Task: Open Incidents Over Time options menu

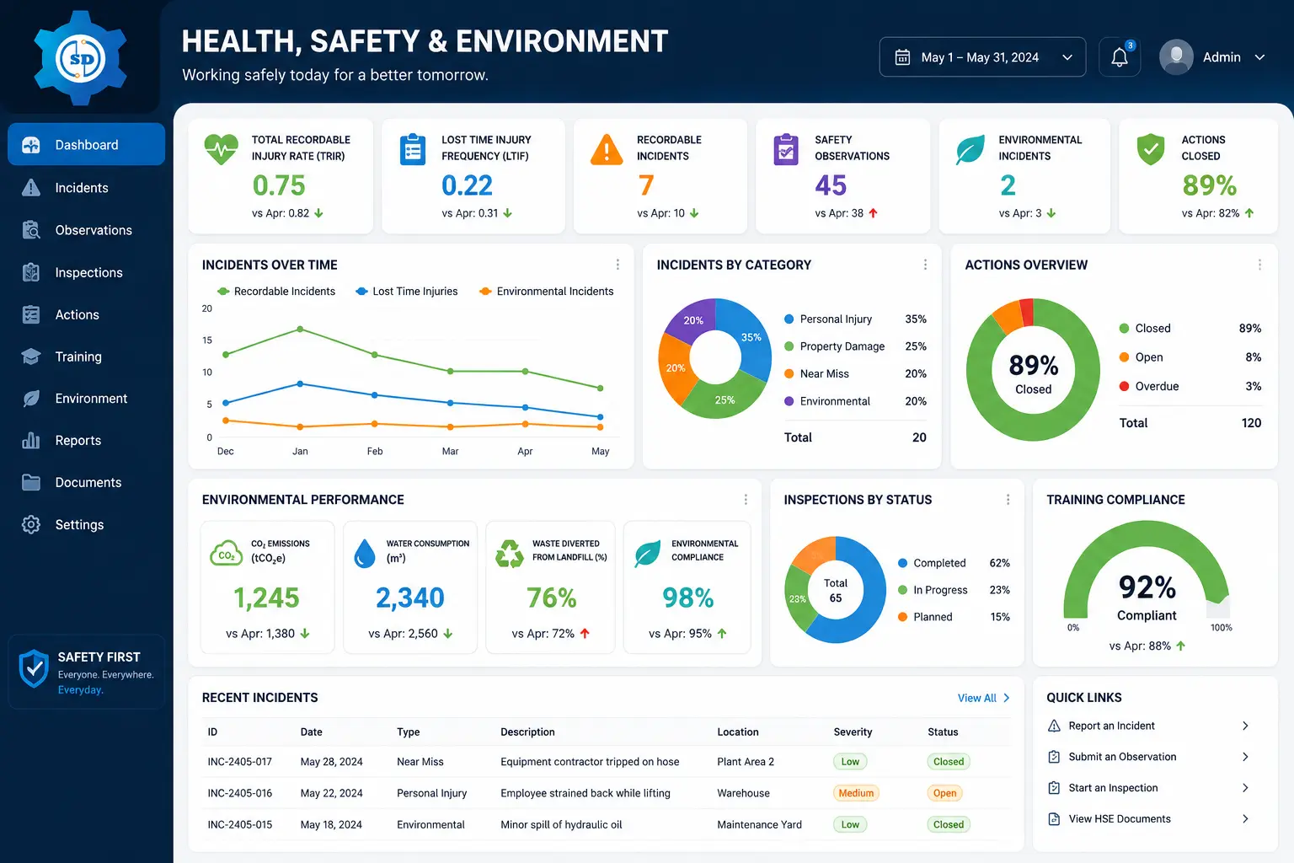Action: tap(618, 265)
